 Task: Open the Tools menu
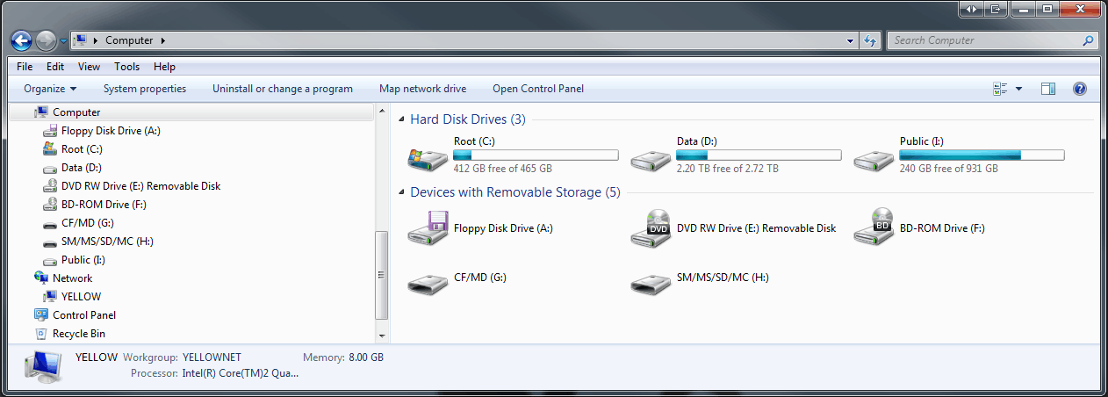(126, 67)
